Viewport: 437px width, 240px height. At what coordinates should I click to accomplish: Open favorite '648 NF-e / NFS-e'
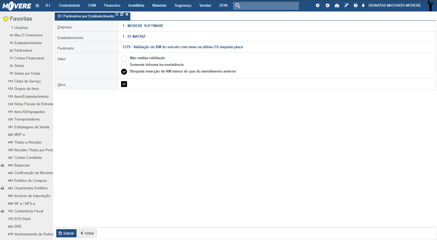tap(21, 203)
